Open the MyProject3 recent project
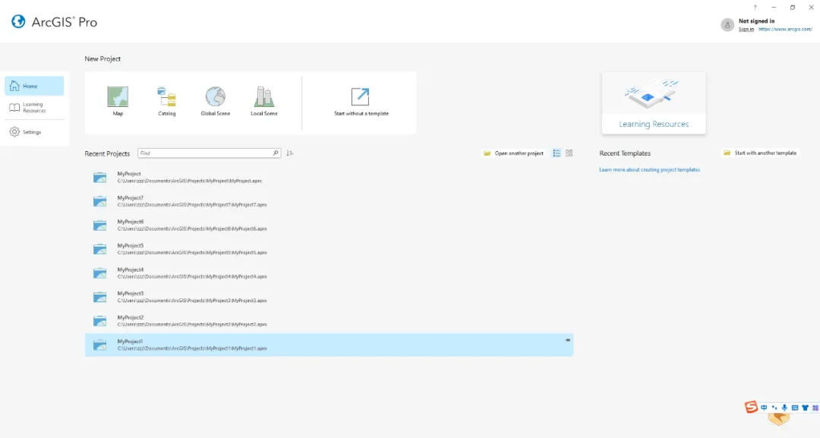 coord(329,297)
